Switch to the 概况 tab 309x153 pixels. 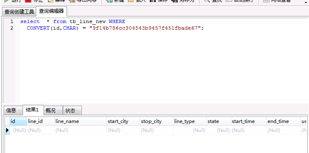click(x=53, y=110)
